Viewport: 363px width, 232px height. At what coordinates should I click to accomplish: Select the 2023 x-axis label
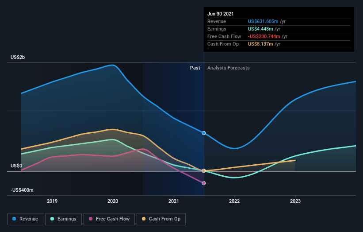[x=295, y=201]
